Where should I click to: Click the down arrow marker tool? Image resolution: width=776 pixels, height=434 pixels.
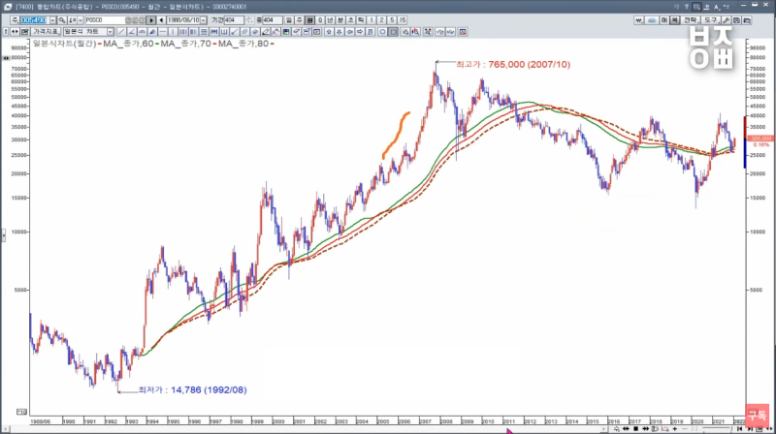339,32
